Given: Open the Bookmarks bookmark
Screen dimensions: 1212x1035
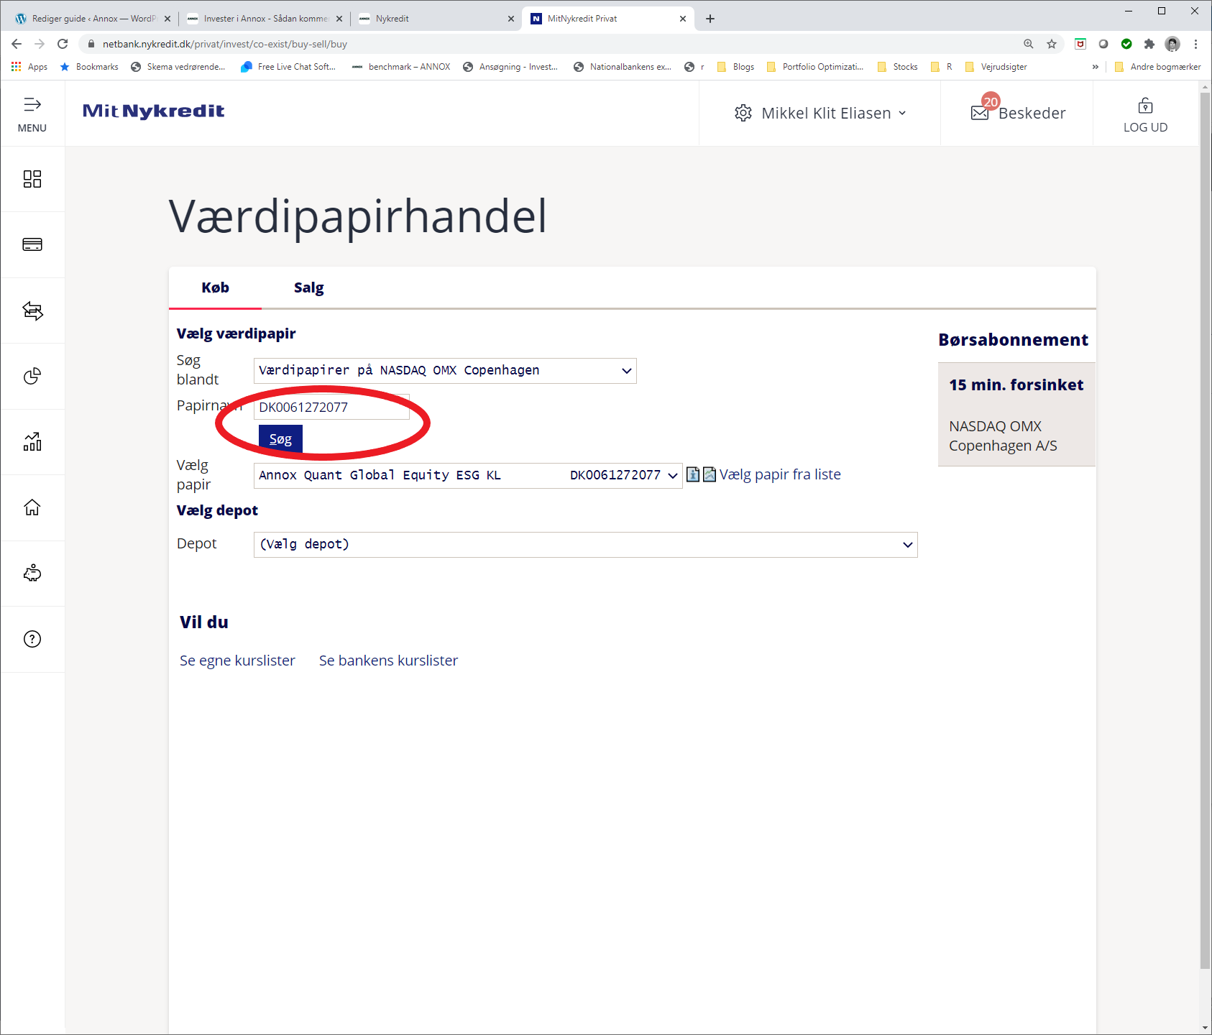Looking at the screenshot, I should [89, 67].
